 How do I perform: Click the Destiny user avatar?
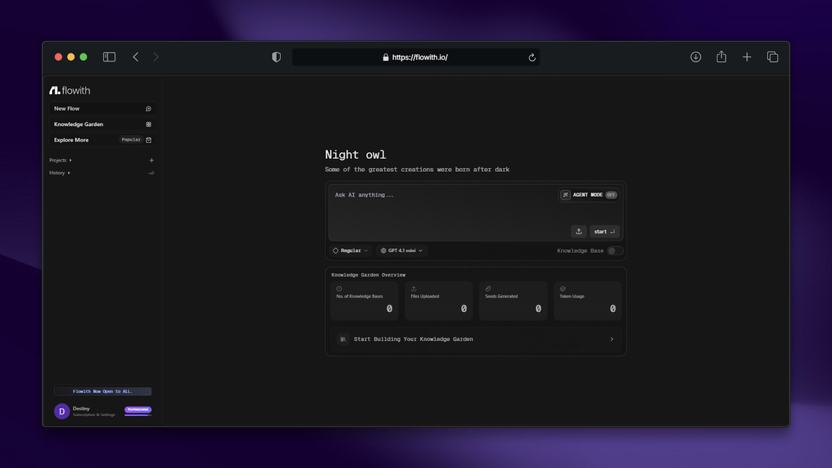62,411
